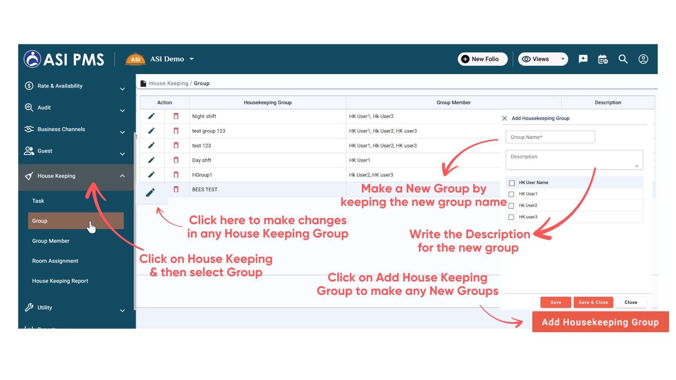
Task: Click edit pencil for BEES TEST group
Action: [x=150, y=192]
